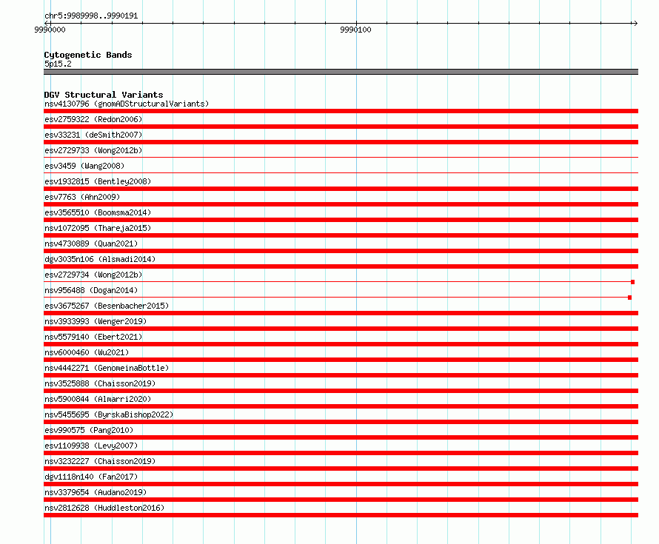Viewport: 659px width, 544px height.
Task: Select the esv1109938 (Levy2007) label
Action: [91, 446]
